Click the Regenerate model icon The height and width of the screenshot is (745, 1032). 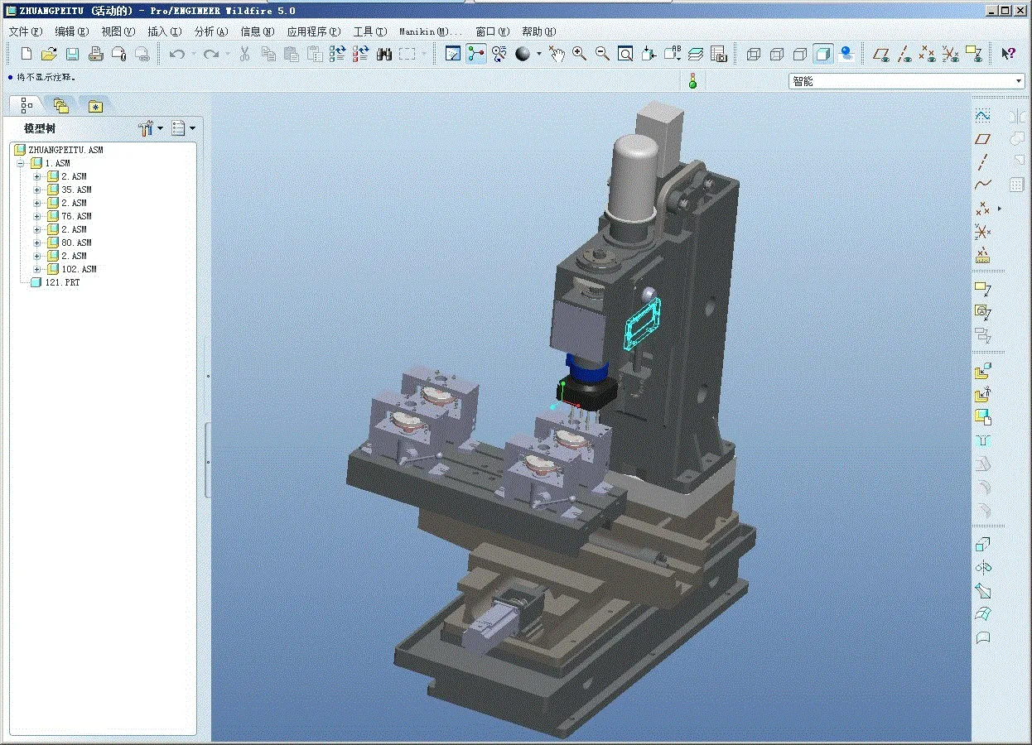pyautogui.click(x=337, y=54)
